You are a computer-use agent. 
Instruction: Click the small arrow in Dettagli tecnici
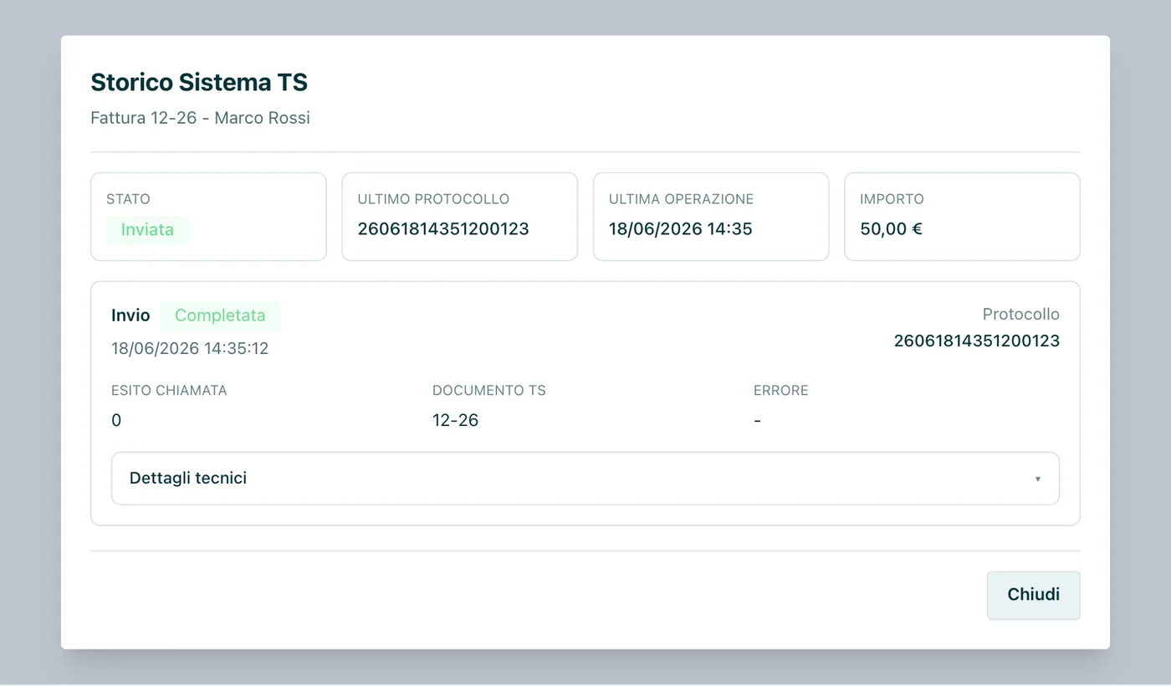(x=1038, y=479)
